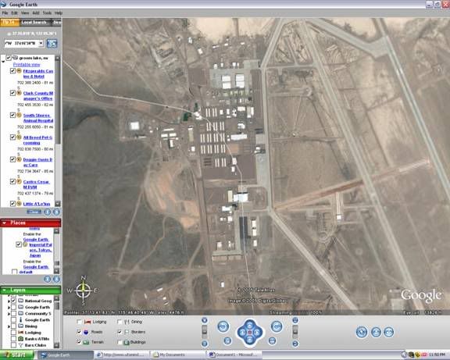Uncheck the Clark County Manager's Office result
The height and width of the screenshot is (360, 450).
coord(12,93)
